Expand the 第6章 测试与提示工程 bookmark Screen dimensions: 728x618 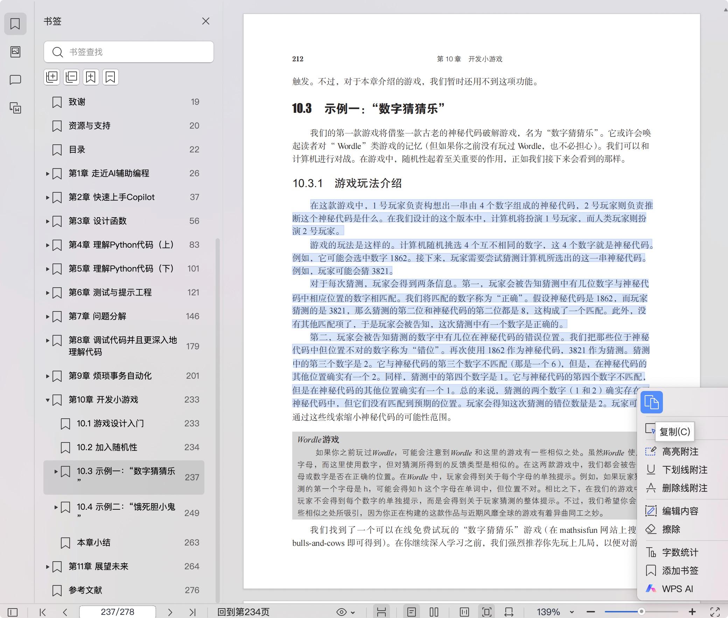click(x=48, y=293)
